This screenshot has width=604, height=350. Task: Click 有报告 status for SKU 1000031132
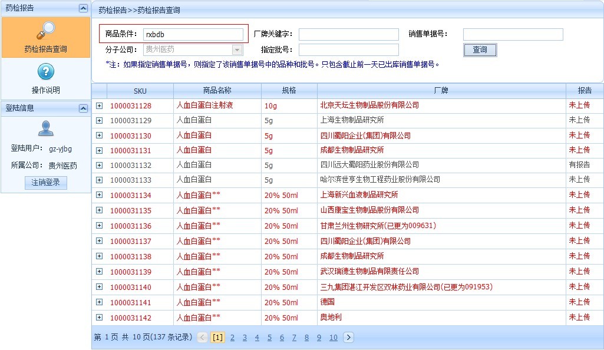[579, 165]
